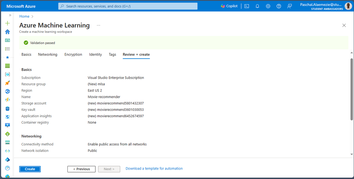
Task: Click the user profile avatar picture
Action: click(x=348, y=6)
